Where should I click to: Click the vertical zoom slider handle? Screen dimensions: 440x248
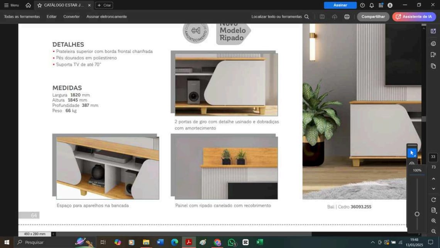(x=417, y=214)
